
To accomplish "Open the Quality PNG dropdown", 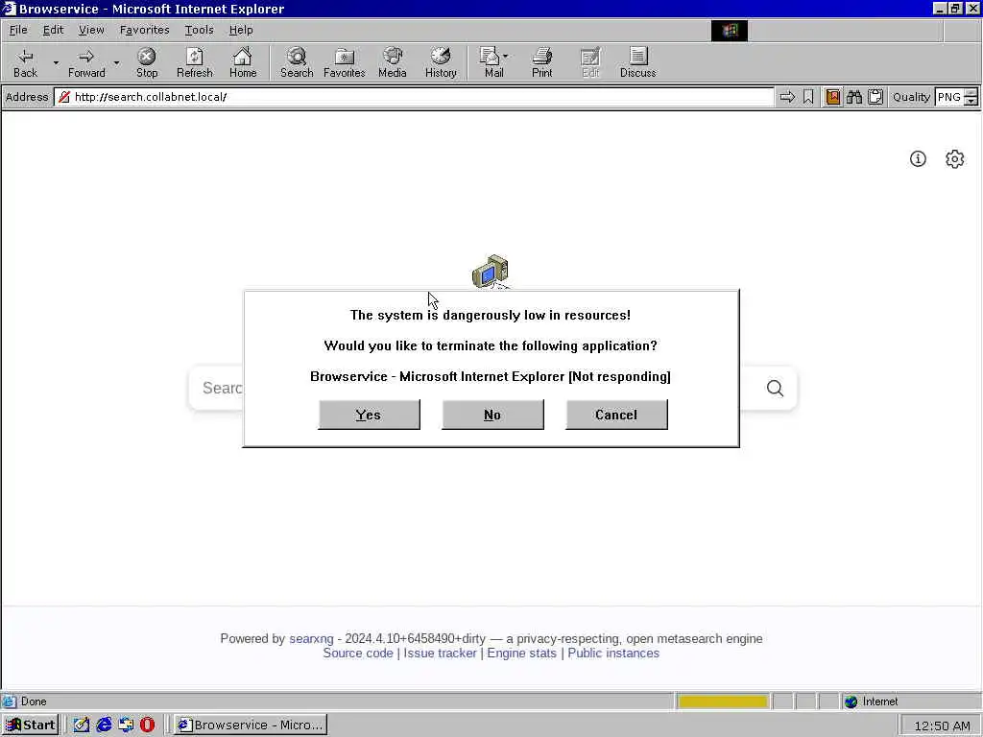I will click(x=948, y=97).
